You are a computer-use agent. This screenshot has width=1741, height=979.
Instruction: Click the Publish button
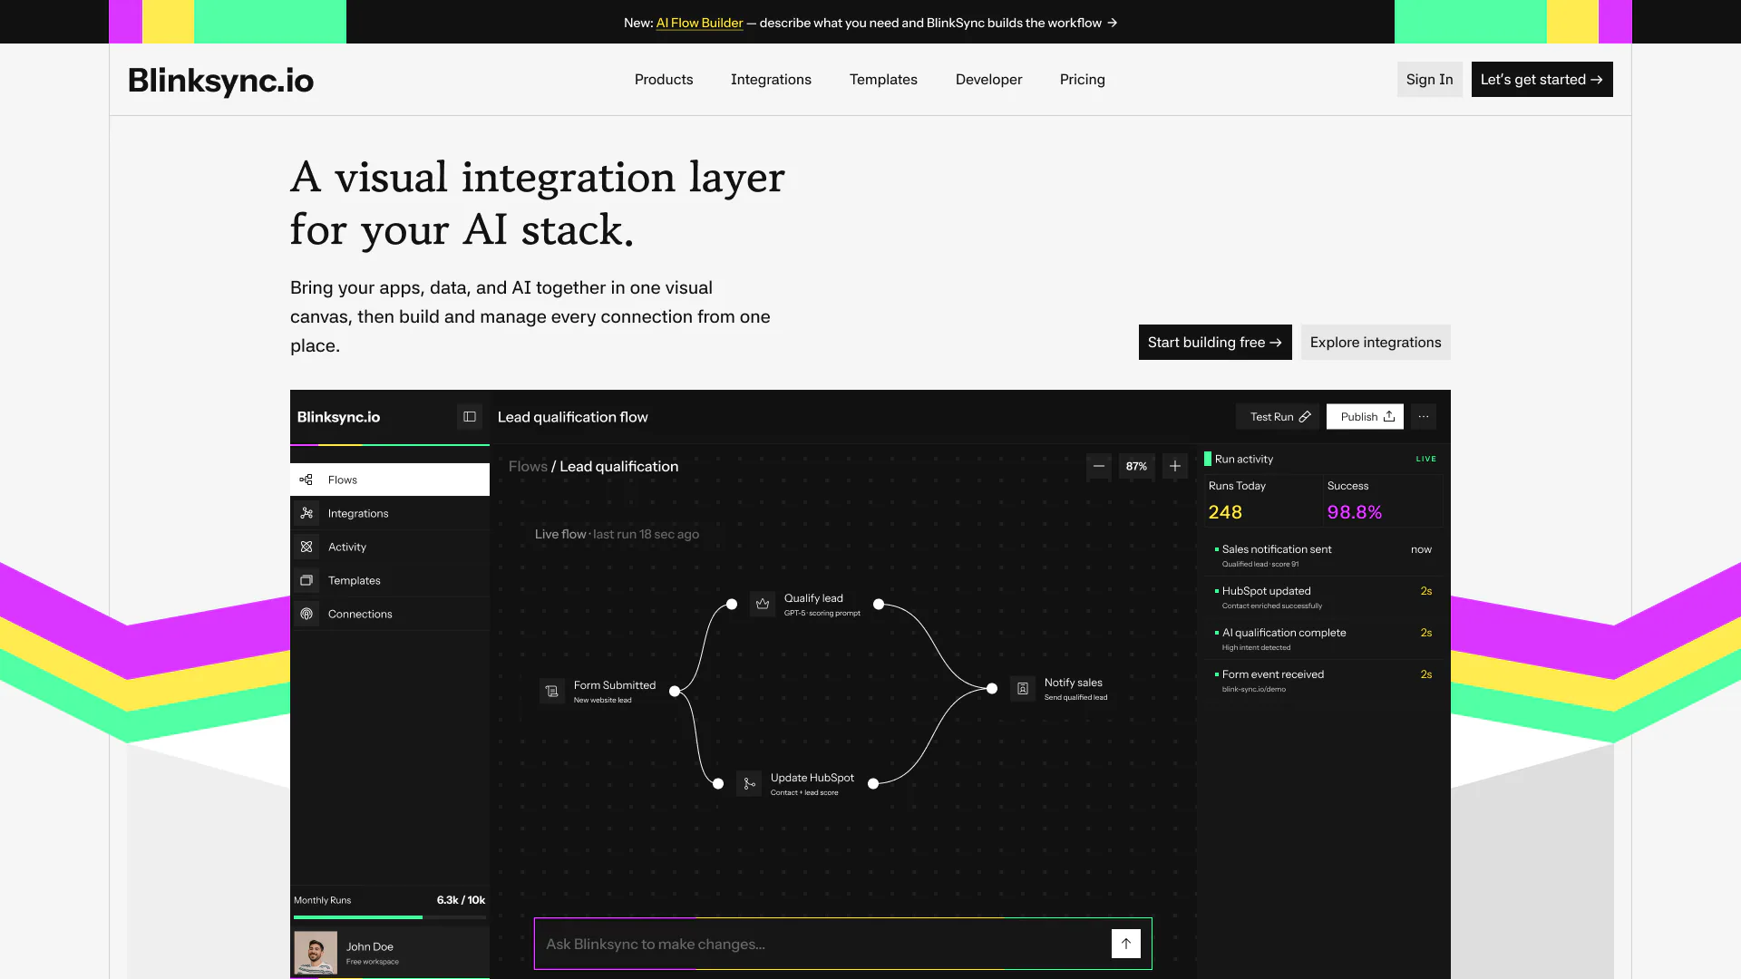click(1366, 417)
